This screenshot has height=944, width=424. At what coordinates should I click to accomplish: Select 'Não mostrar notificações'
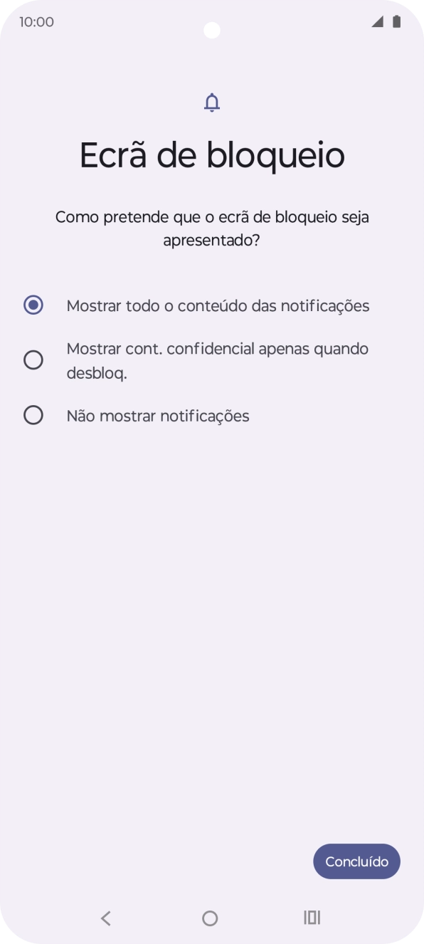coord(33,415)
